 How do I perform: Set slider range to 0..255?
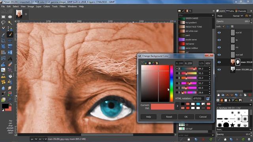pos(188,63)
